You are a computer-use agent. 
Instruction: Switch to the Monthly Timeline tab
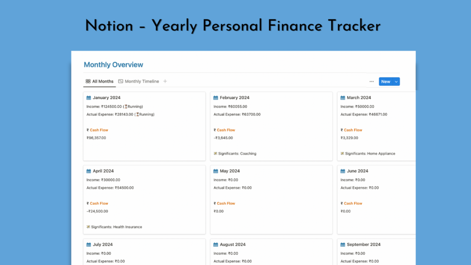142,82
